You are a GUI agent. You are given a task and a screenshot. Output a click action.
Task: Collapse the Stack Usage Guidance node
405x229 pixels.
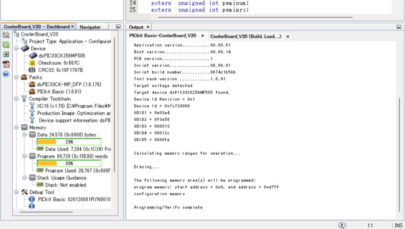pyautogui.click(x=24, y=177)
